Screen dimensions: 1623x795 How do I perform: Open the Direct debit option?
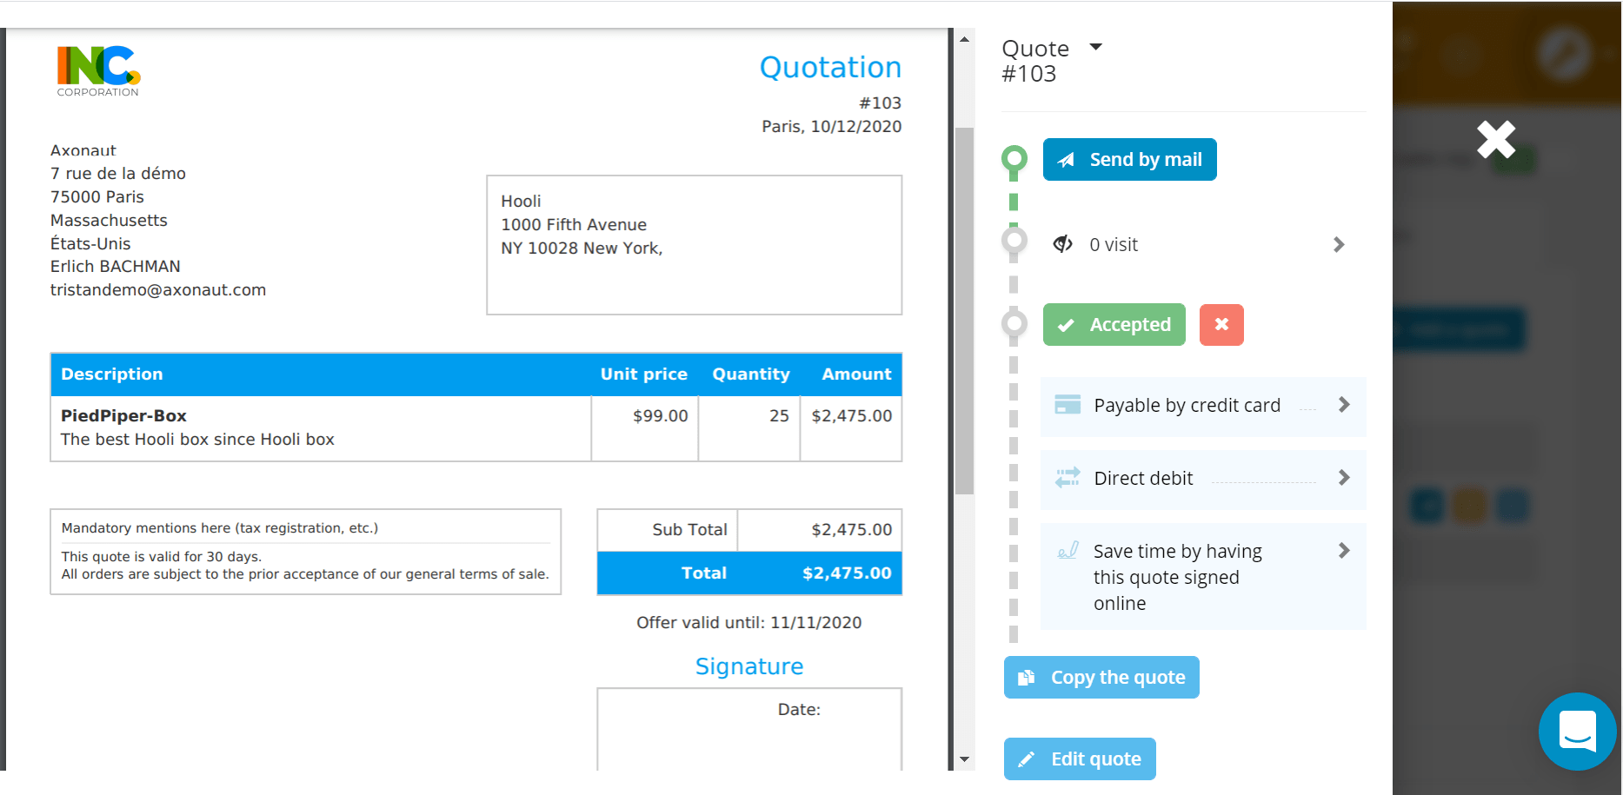tap(1203, 479)
